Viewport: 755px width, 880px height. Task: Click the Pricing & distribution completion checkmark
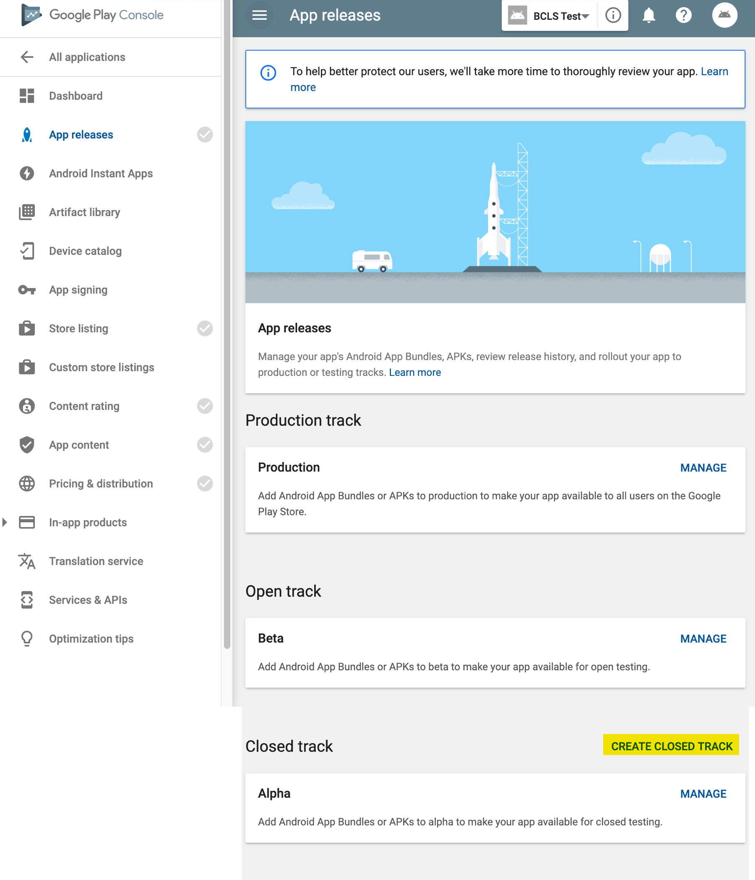click(x=205, y=483)
